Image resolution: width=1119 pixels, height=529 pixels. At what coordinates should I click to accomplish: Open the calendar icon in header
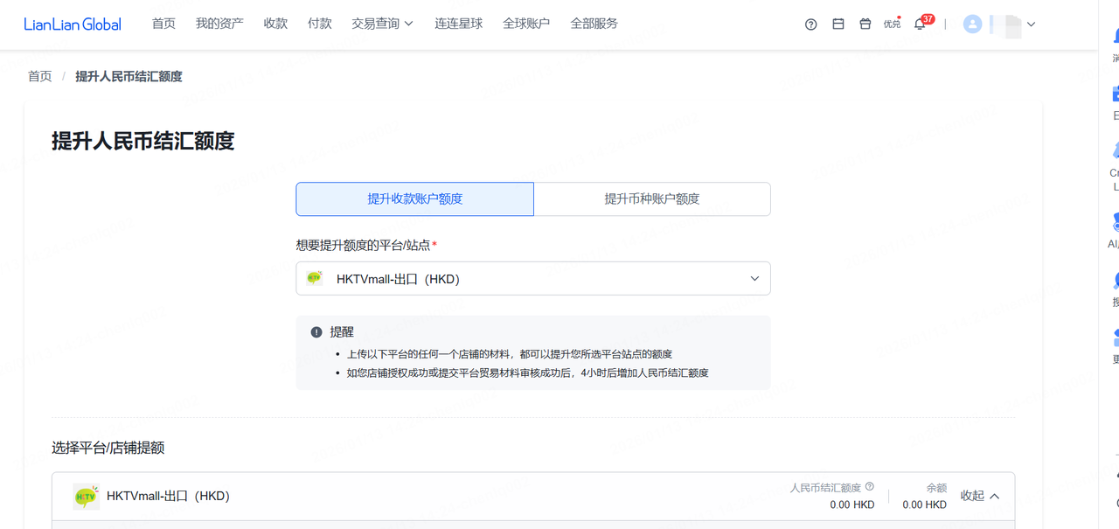pos(838,24)
